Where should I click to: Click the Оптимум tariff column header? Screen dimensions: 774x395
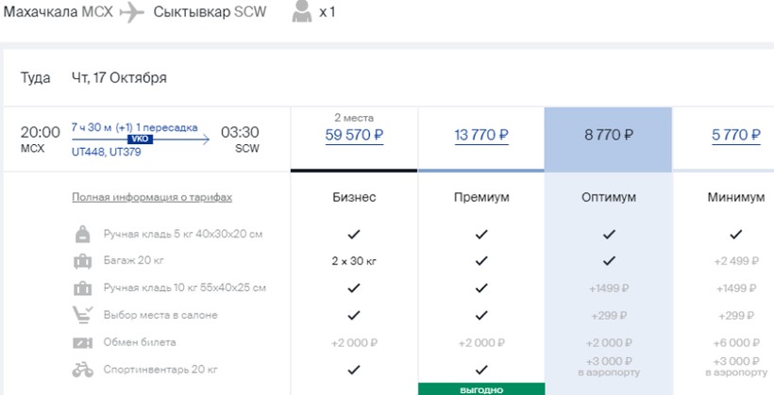(x=609, y=198)
